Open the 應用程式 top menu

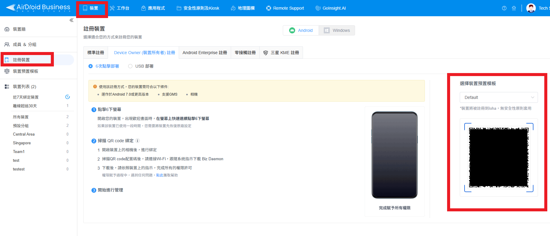pos(153,8)
